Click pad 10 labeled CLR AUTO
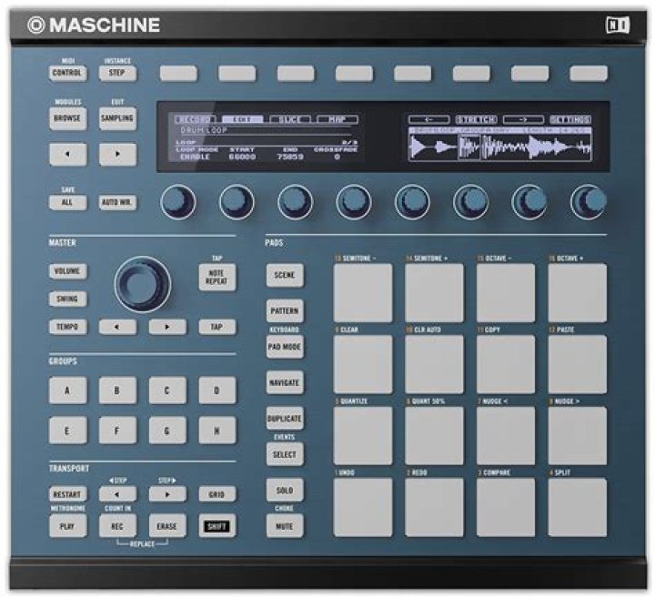Viewport: 655px width, 599px height. click(x=434, y=363)
